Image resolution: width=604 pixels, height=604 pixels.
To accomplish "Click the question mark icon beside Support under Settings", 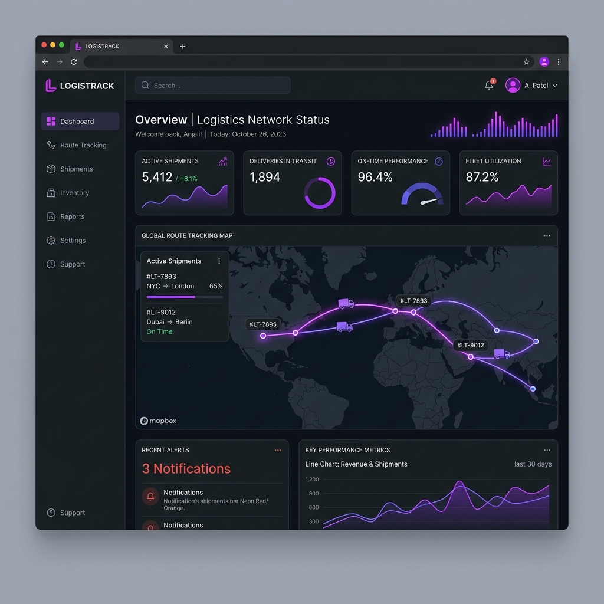I will tap(51, 264).
